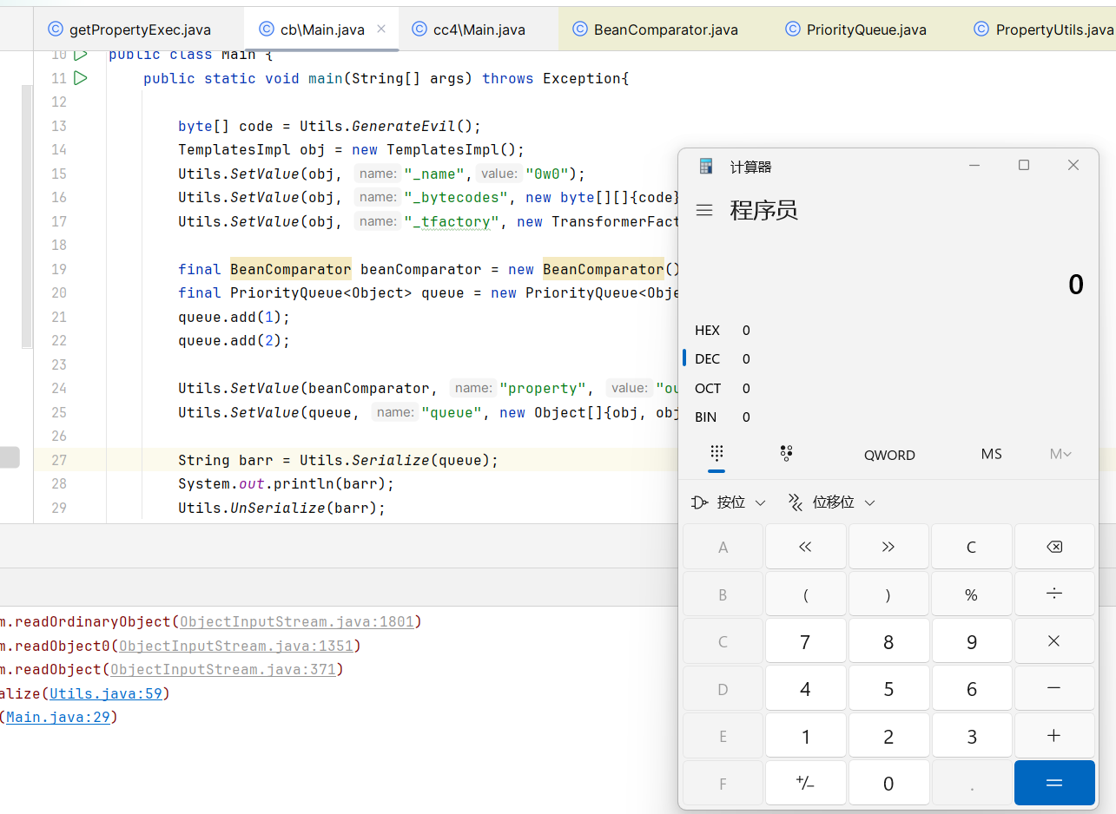Click the right shift >> key

tap(888, 547)
